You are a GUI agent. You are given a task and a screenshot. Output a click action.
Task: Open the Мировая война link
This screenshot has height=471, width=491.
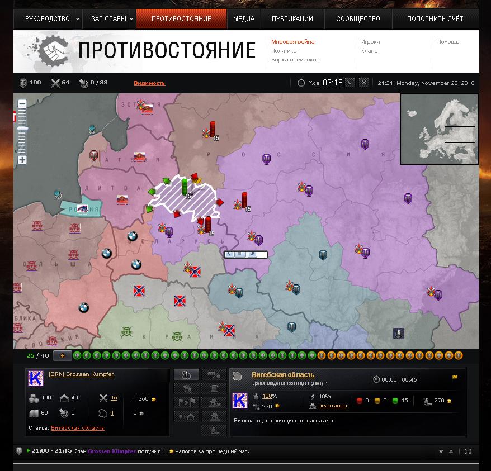tap(293, 41)
